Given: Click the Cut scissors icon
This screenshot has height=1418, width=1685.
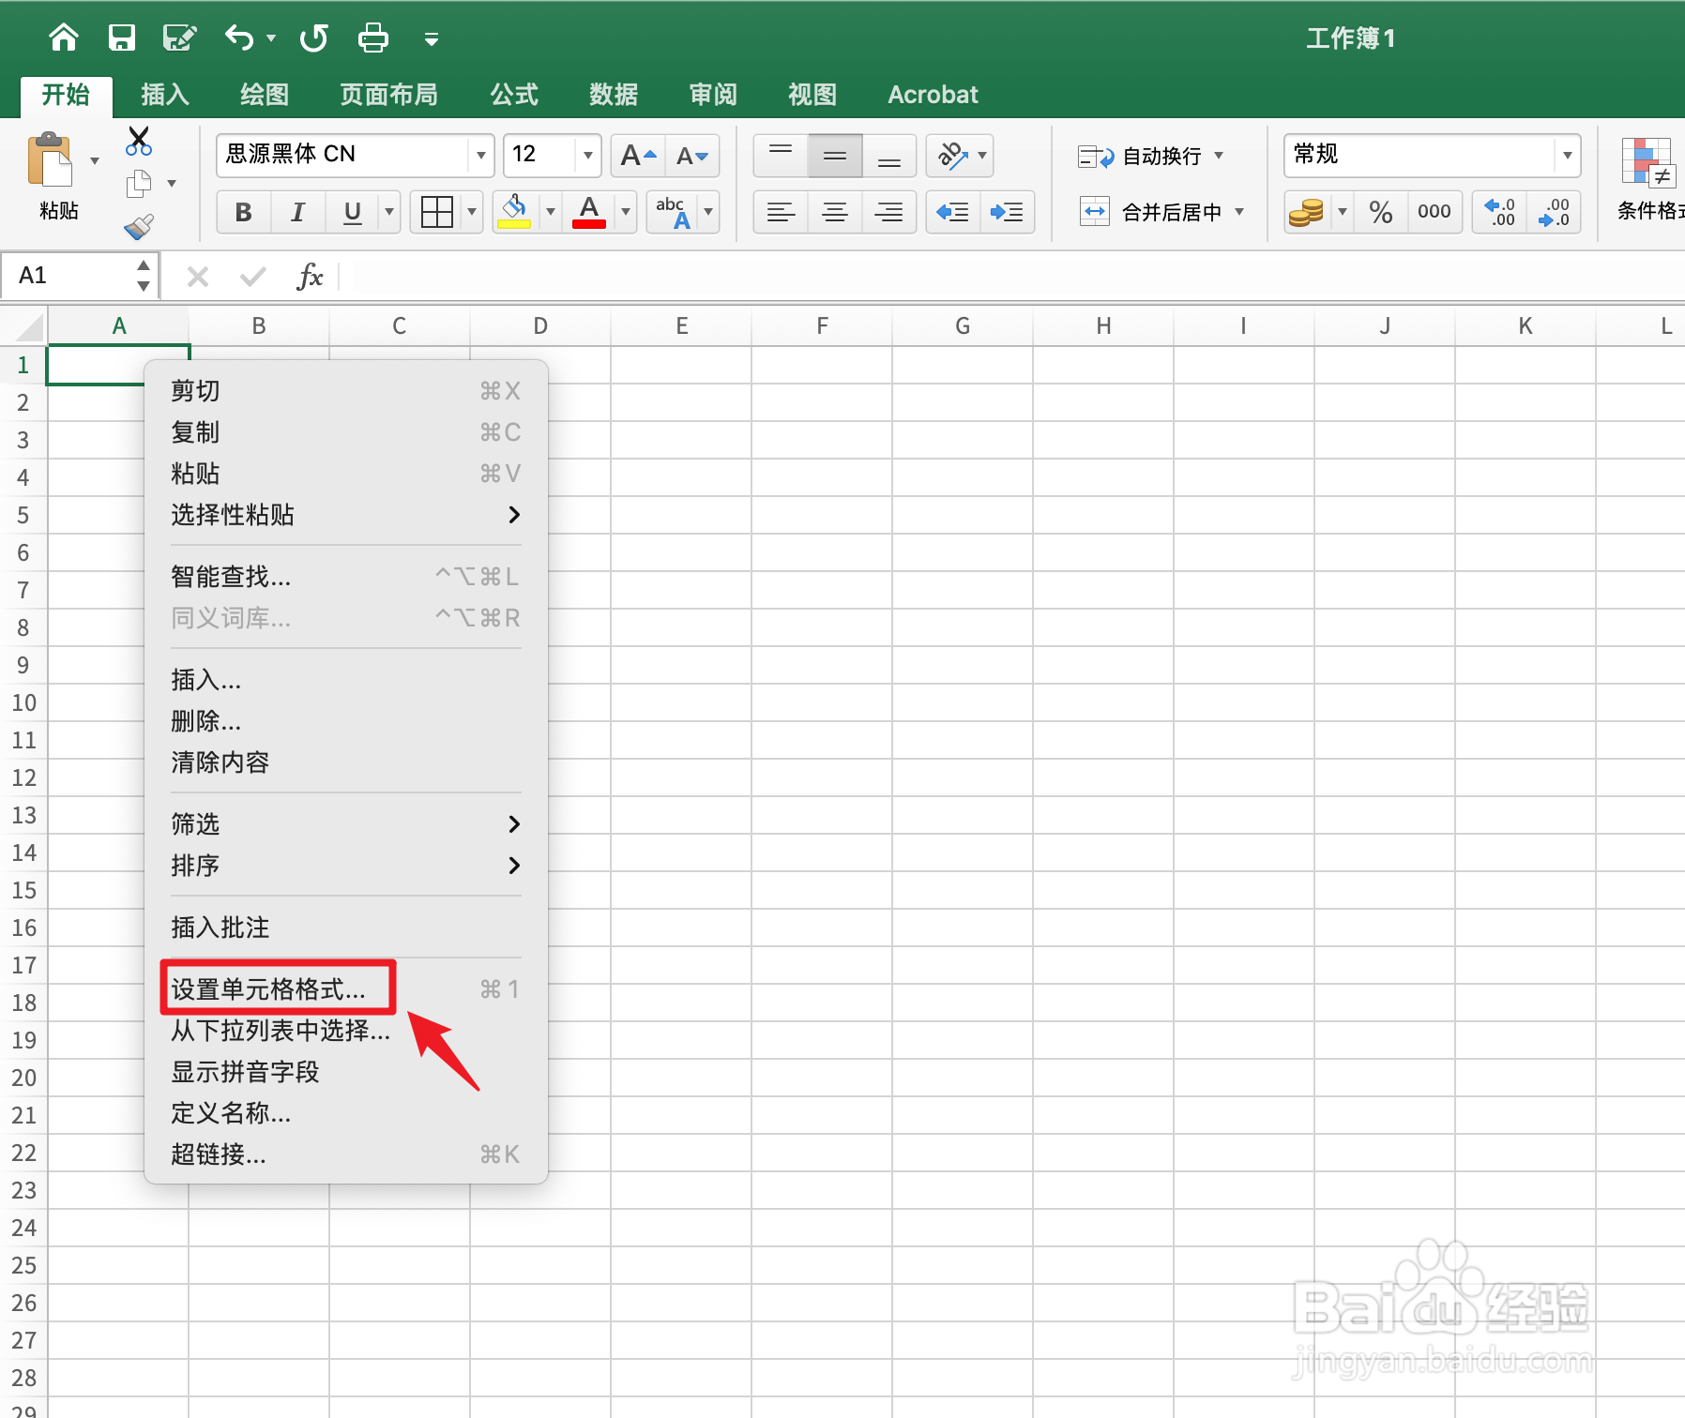Looking at the screenshot, I should (x=137, y=141).
